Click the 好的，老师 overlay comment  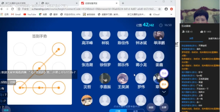point(8,82)
